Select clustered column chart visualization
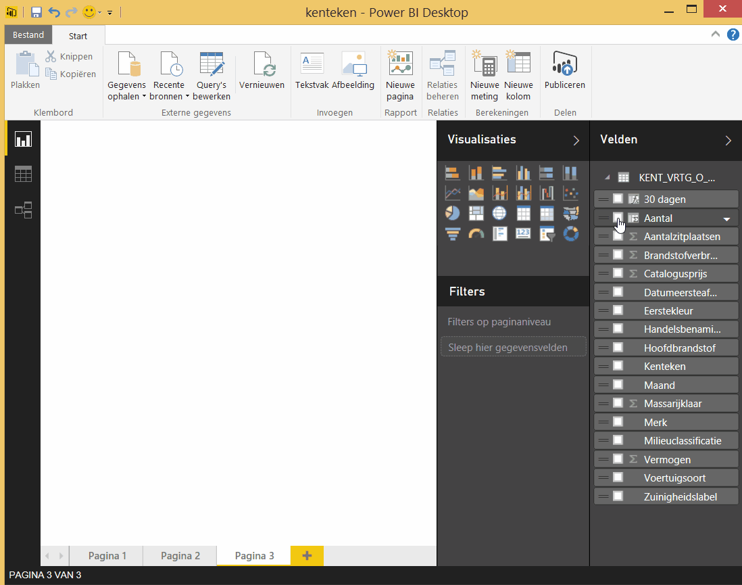The width and height of the screenshot is (742, 585). coord(523,173)
